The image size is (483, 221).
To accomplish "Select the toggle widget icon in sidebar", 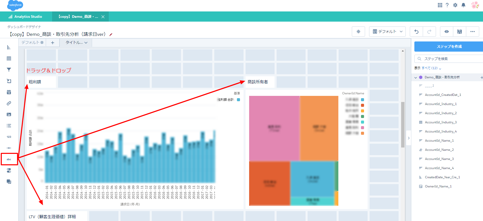I will (9, 170).
